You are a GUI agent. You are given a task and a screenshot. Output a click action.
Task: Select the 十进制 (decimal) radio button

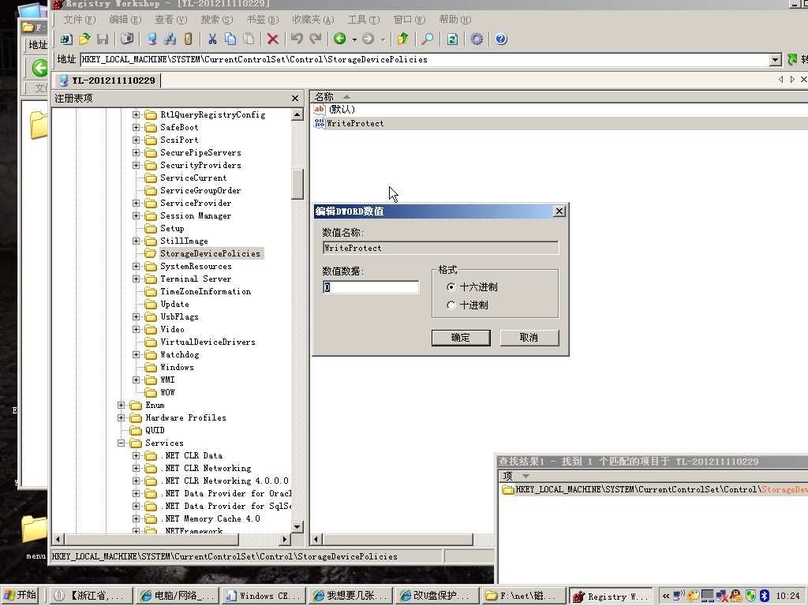(x=451, y=305)
